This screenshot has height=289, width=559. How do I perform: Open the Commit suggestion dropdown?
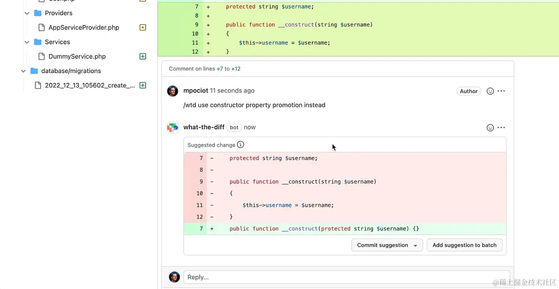coord(415,246)
